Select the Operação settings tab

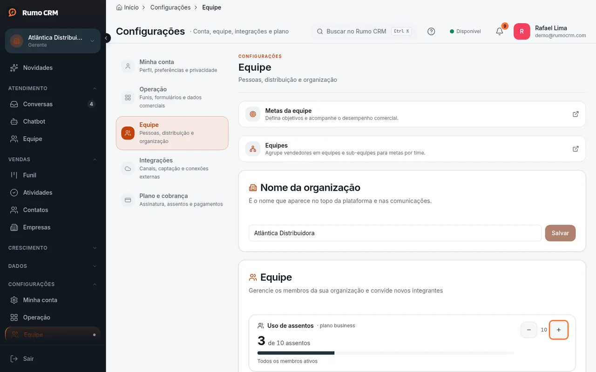172,97
